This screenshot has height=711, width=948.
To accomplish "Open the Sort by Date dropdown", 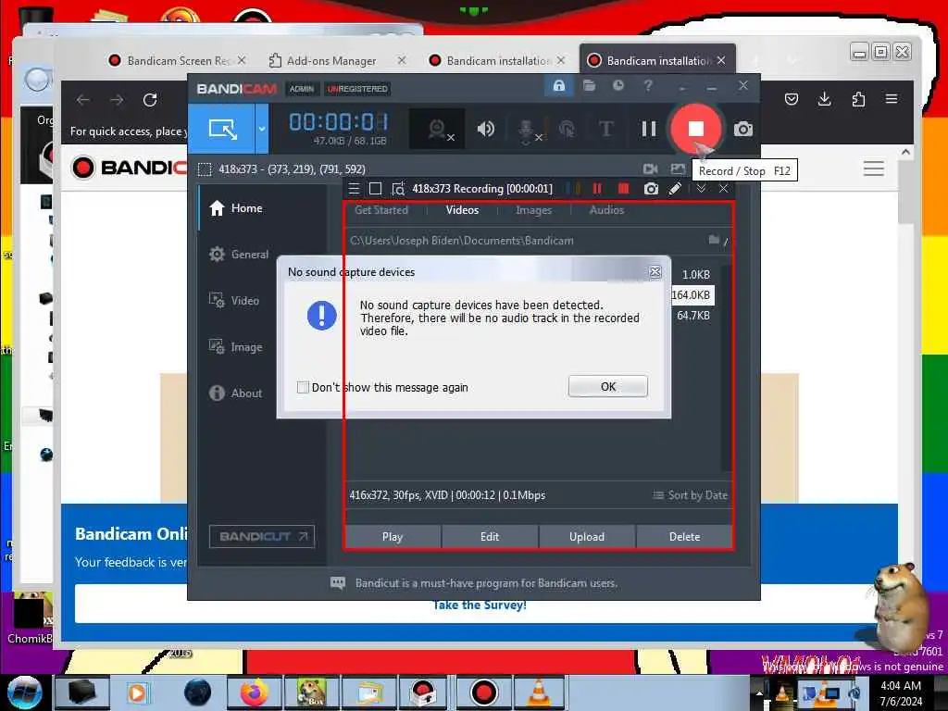I will coord(691,495).
